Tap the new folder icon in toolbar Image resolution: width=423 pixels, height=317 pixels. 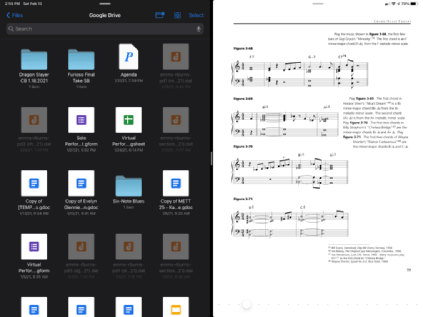point(160,15)
